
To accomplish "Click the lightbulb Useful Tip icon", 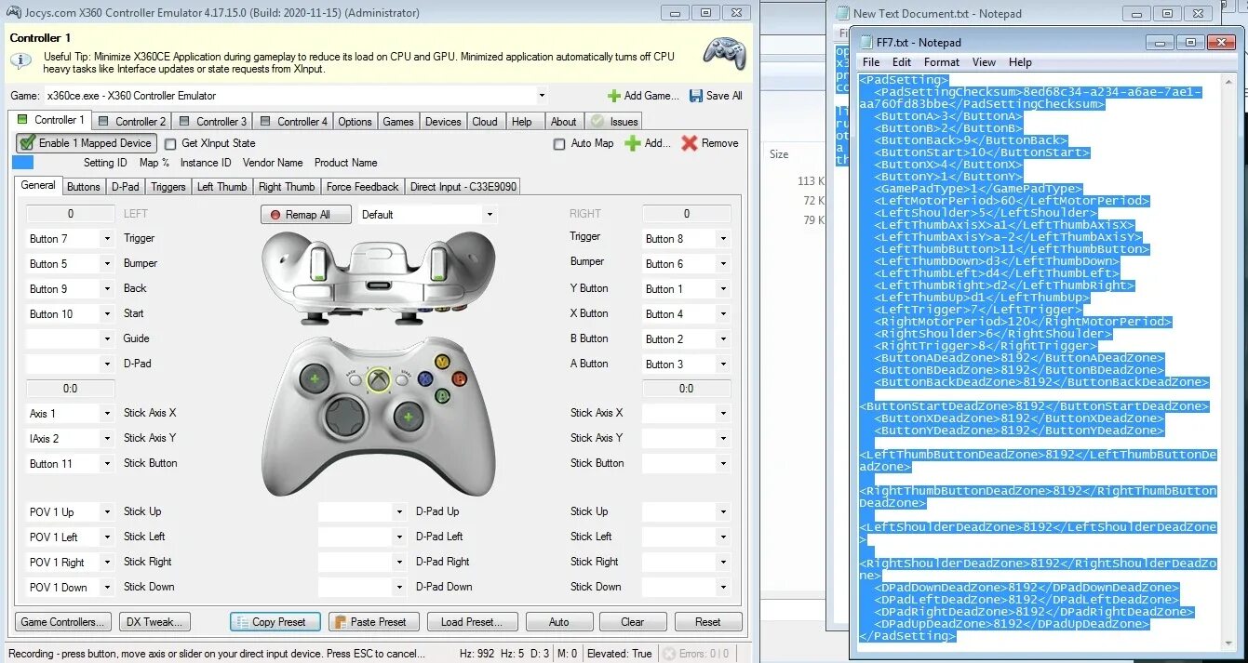I will [21, 62].
